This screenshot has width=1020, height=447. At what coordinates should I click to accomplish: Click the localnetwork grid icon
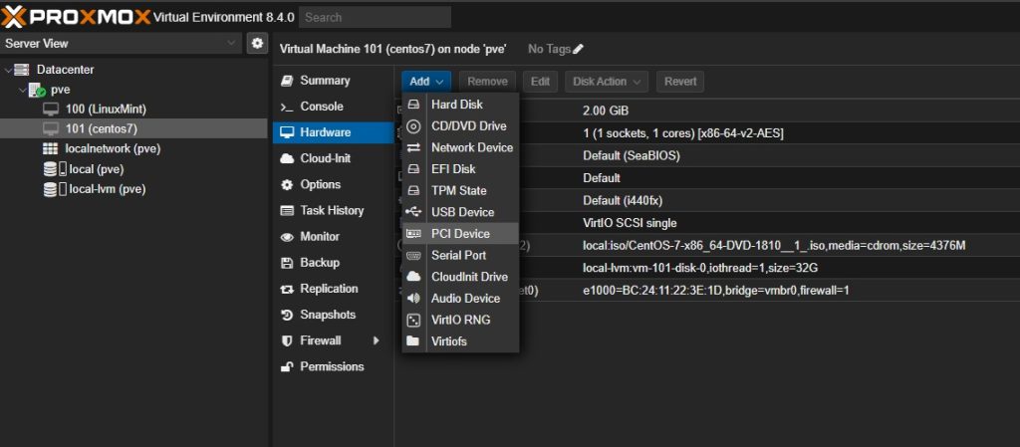click(x=50, y=148)
